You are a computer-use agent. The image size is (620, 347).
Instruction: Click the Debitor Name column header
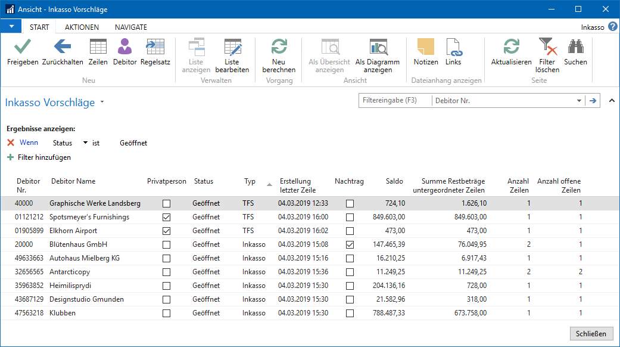pos(73,181)
